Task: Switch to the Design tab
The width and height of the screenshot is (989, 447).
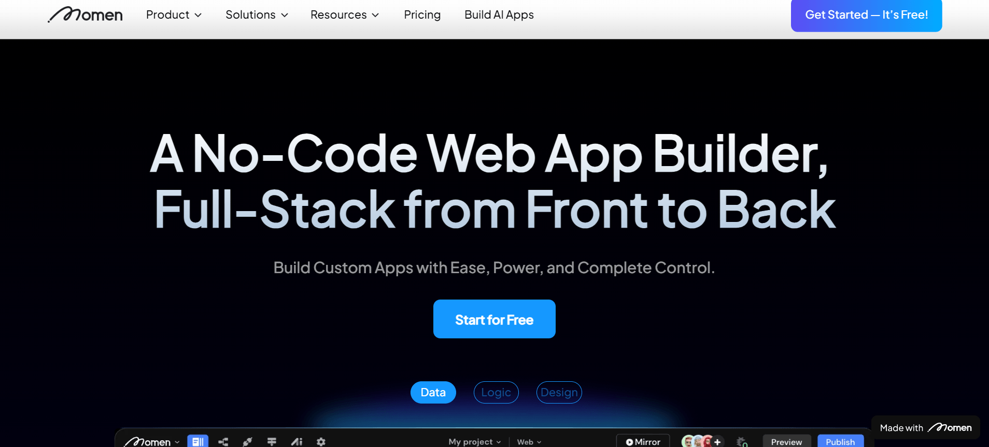Action: click(x=559, y=393)
